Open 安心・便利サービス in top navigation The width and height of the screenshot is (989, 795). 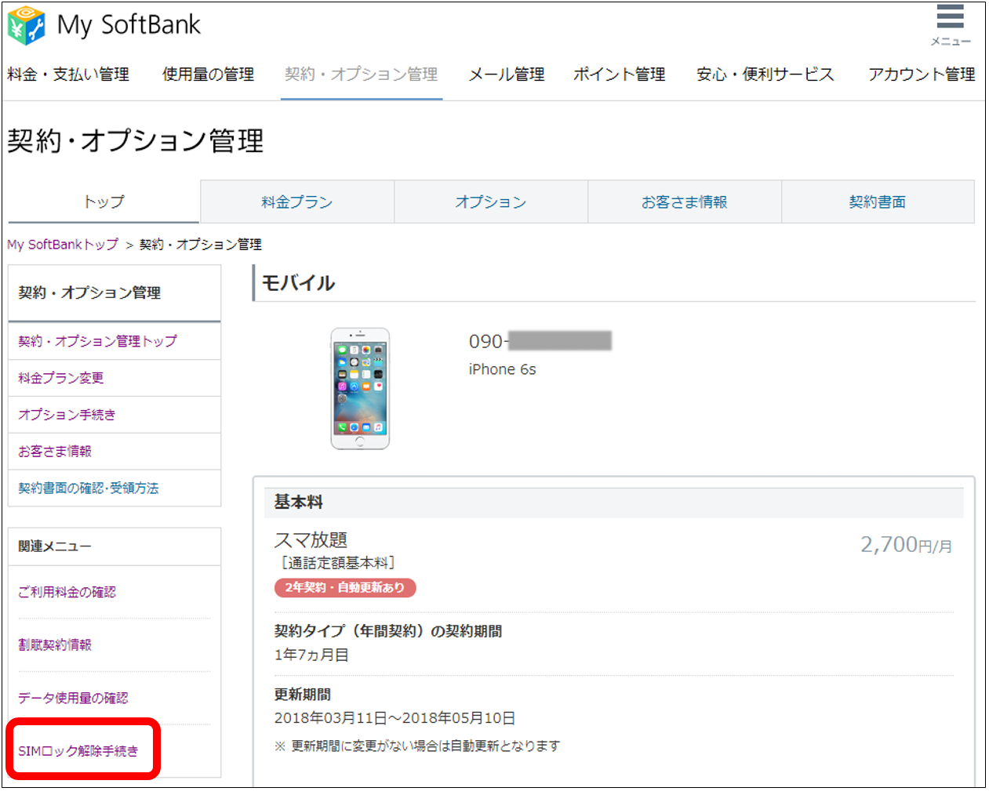(x=765, y=74)
